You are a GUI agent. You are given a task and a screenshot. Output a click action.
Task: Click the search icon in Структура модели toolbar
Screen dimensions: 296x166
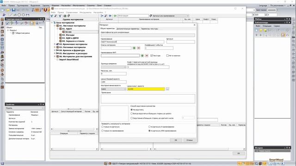click(x=32, y=23)
